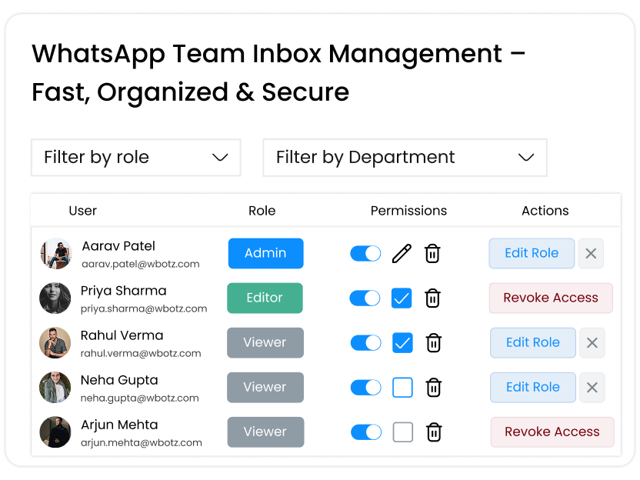Toggle permissions switch for Arjun Mehta
This screenshot has height=480, width=640.
click(x=366, y=432)
